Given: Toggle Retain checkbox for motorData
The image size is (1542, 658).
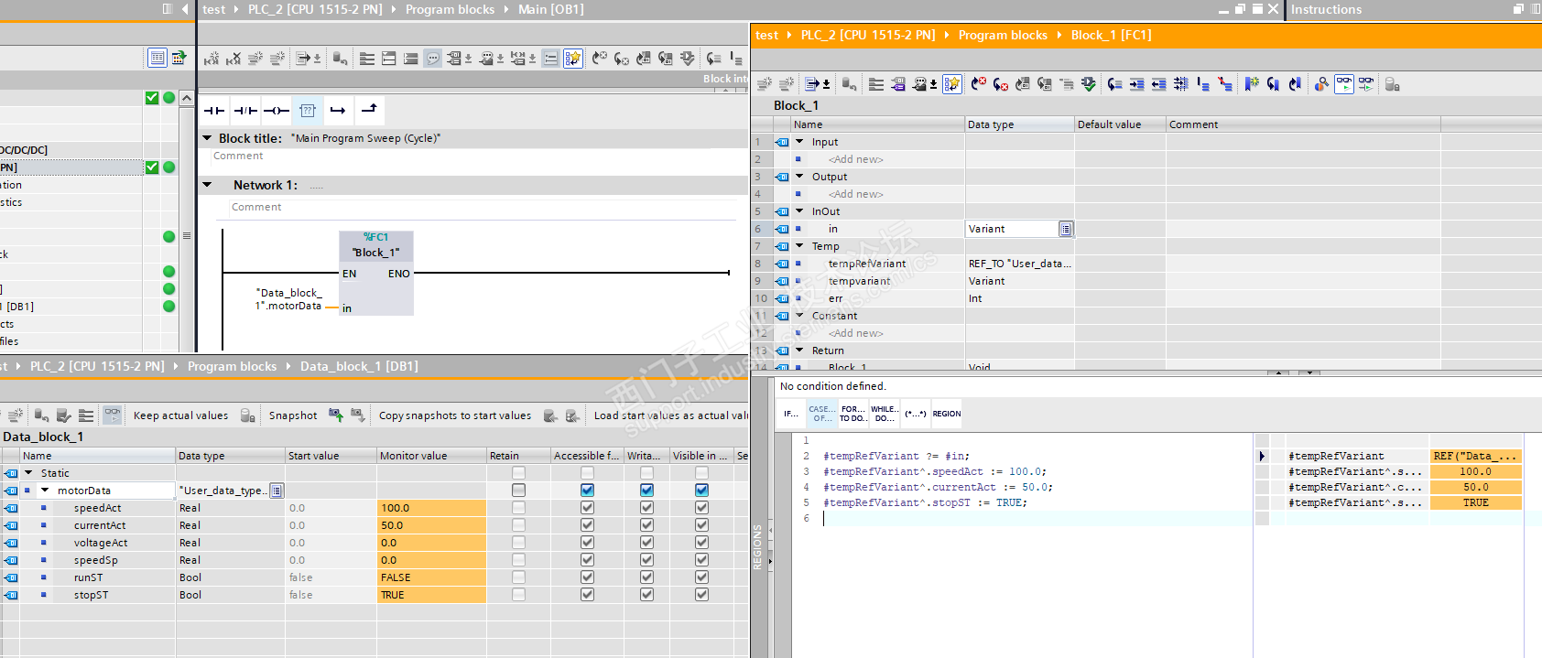Looking at the screenshot, I should [x=518, y=491].
